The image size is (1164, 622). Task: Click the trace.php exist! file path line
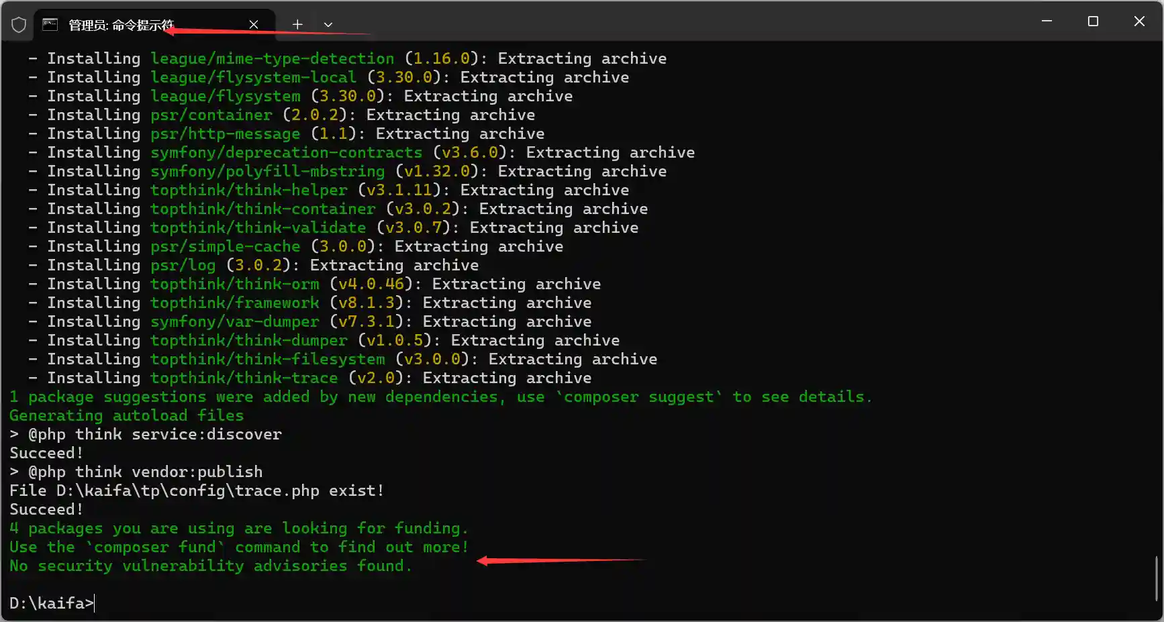pyautogui.click(x=196, y=490)
